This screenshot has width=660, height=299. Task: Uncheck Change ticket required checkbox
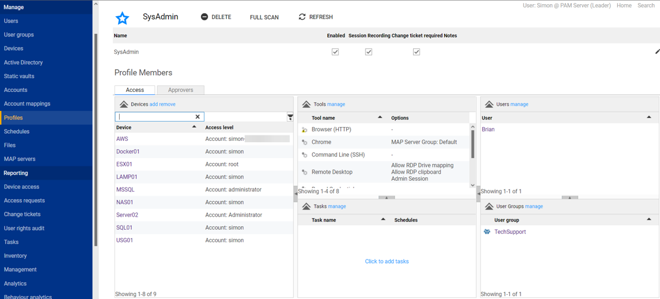[x=416, y=52]
